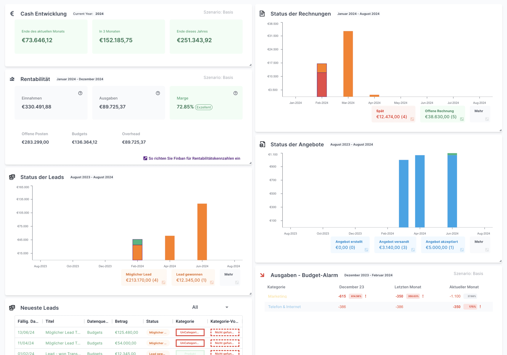Open link icon on Möglicher Lead card
This screenshot has height=355, width=507.
163,283
